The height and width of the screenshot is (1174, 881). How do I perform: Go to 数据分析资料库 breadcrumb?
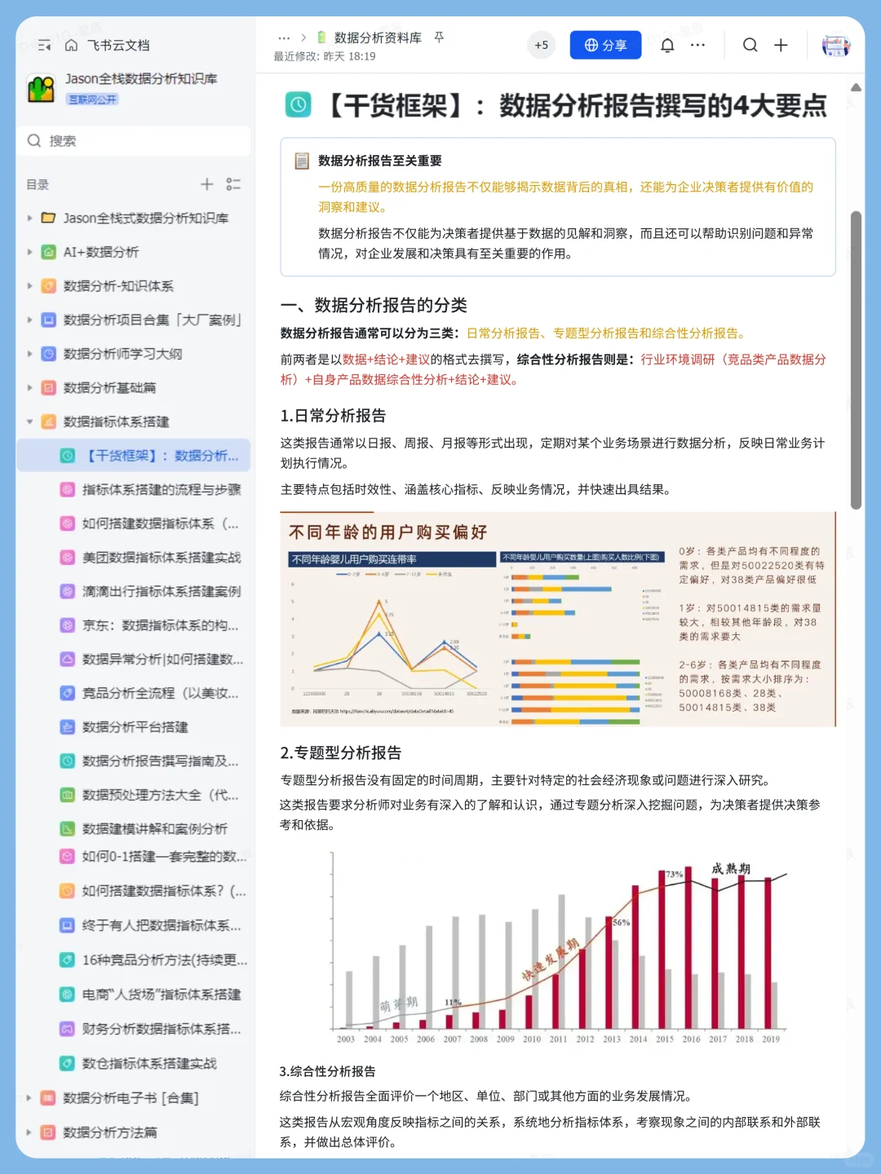pyautogui.click(x=378, y=38)
